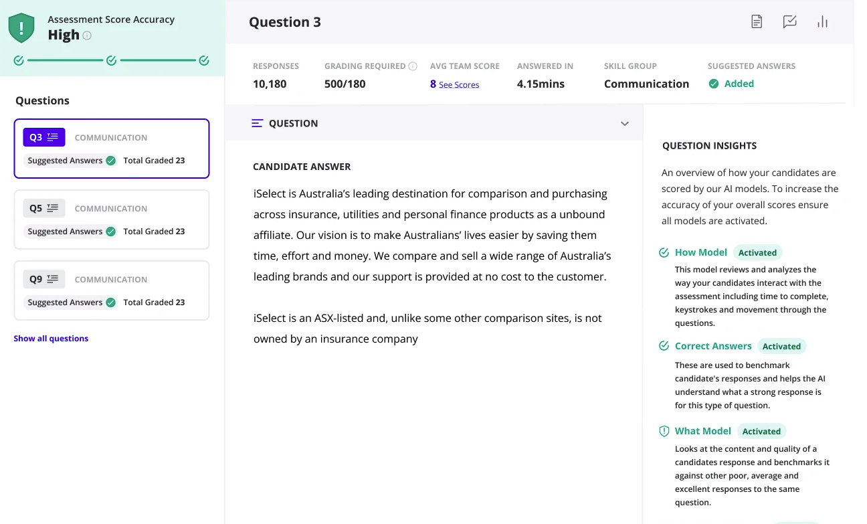The image size is (867, 524).
Task: Click the What Model shield icon
Action: (664, 432)
